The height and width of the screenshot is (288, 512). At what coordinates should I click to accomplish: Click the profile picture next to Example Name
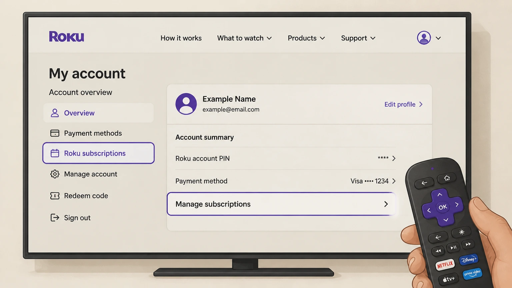(x=186, y=104)
